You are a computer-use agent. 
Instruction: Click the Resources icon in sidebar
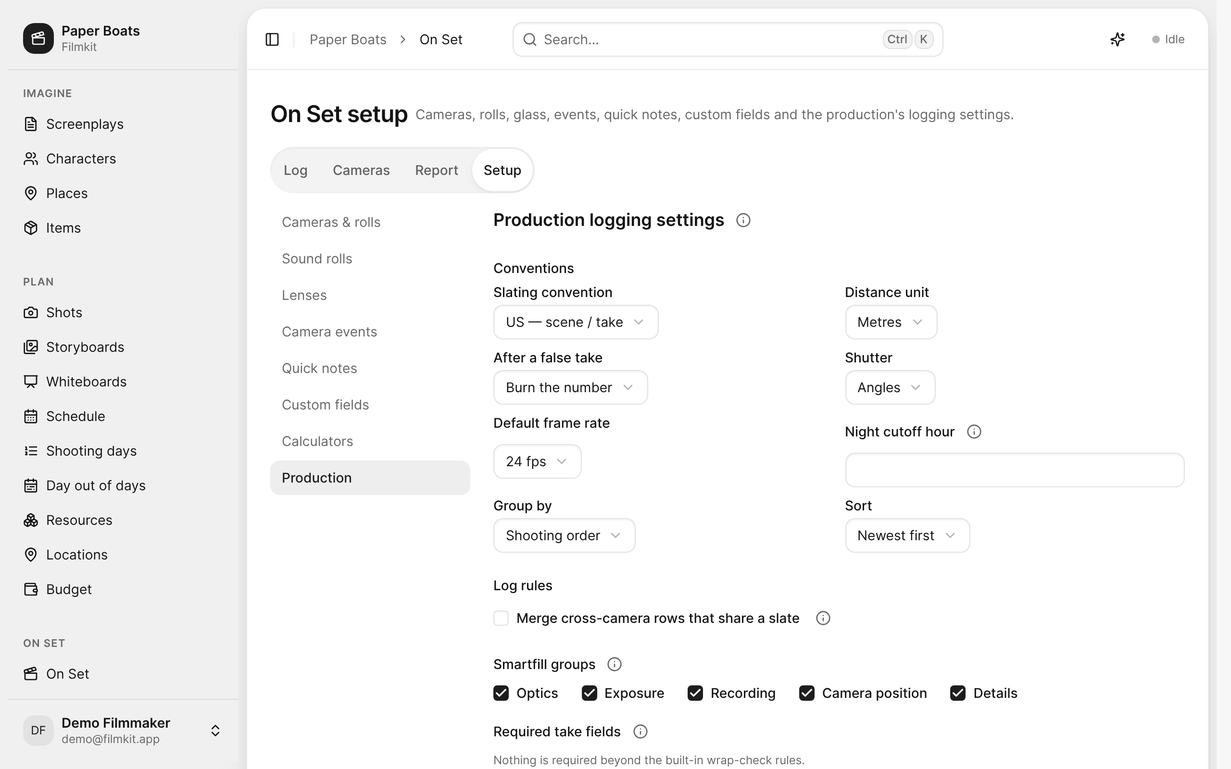pyautogui.click(x=30, y=520)
